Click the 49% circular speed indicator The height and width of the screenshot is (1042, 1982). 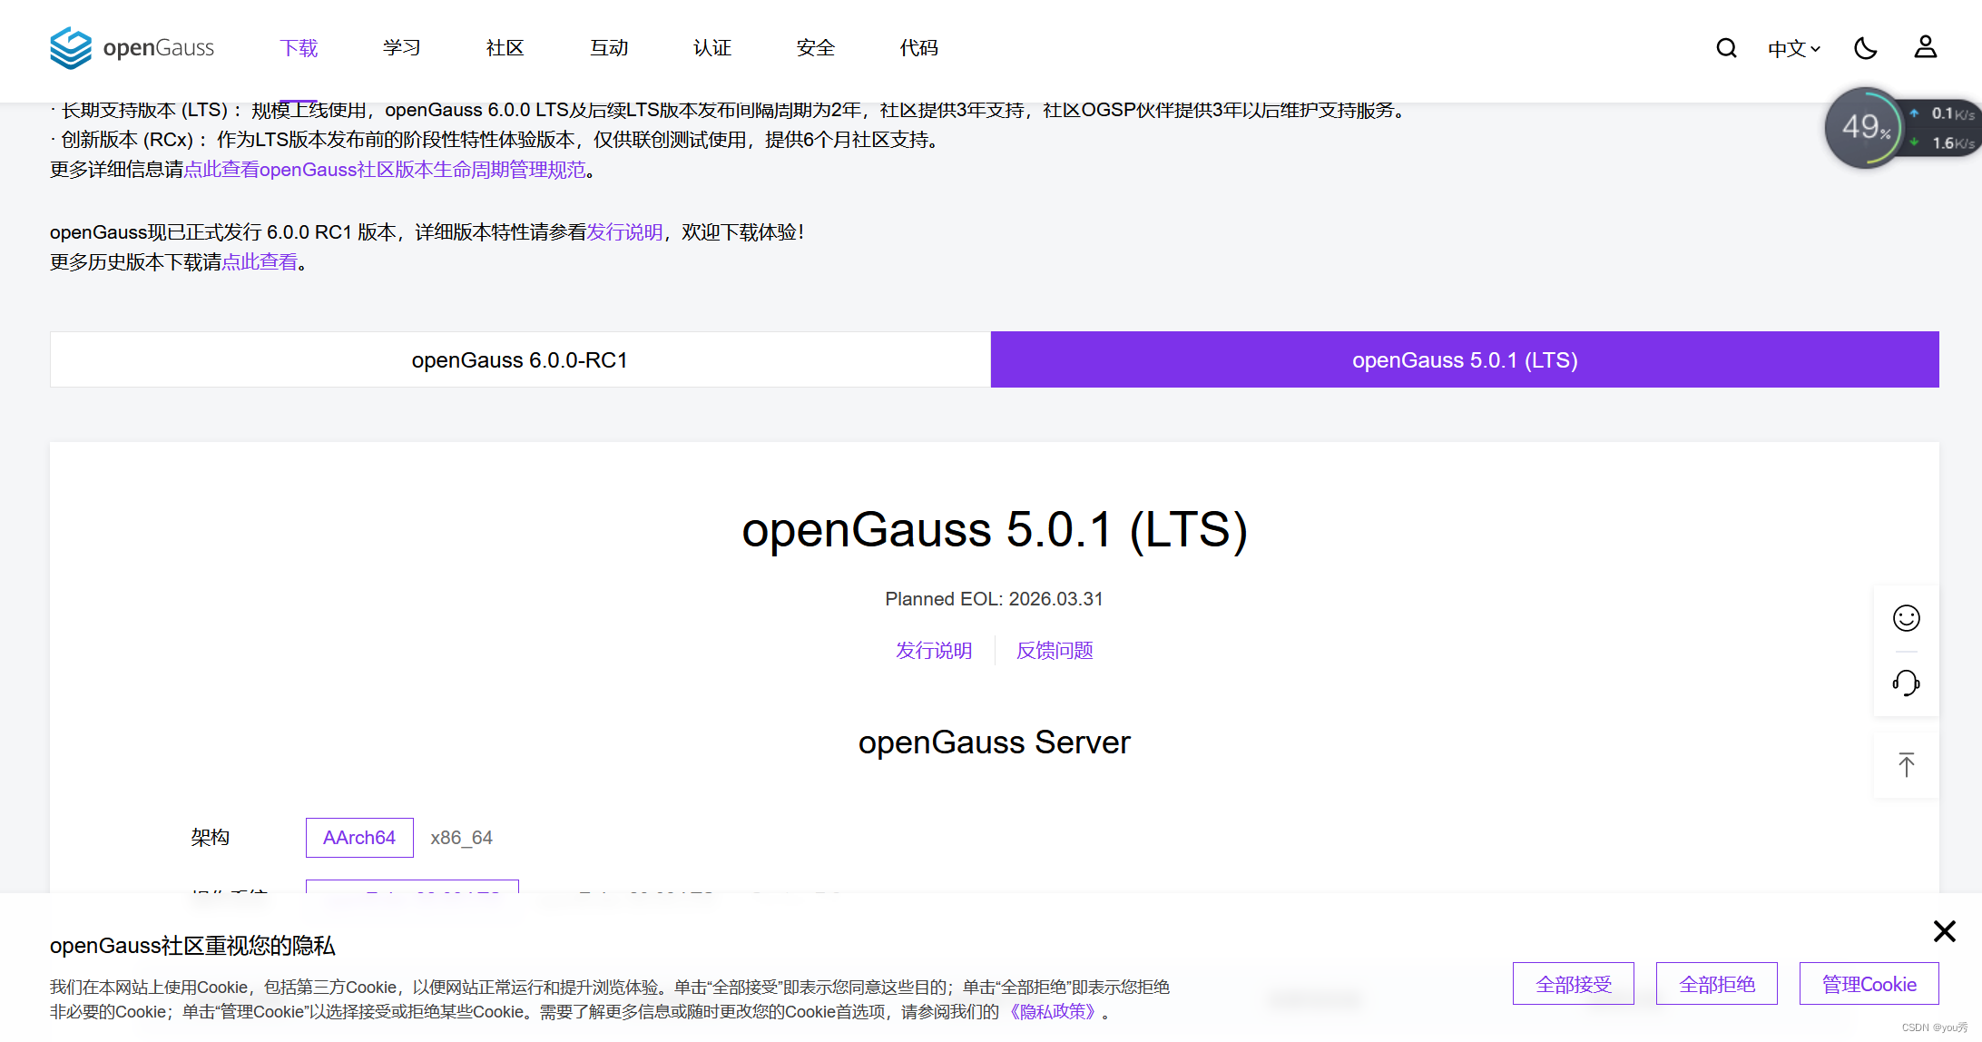[x=1867, y=128]
